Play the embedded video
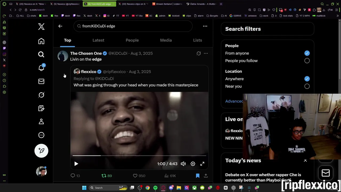The height and width of the screenshot is (192, 341). click(x=76, y=164)
